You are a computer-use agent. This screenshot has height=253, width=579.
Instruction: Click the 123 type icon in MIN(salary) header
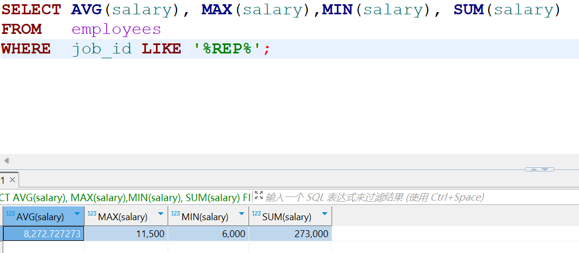tap(176, 214)
